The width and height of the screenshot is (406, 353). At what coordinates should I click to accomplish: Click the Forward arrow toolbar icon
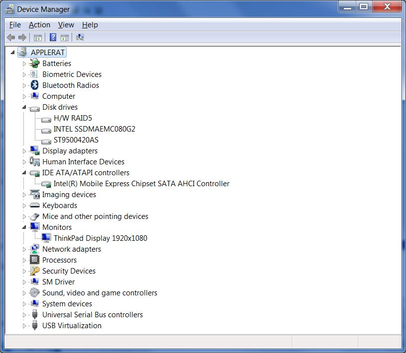22,37
